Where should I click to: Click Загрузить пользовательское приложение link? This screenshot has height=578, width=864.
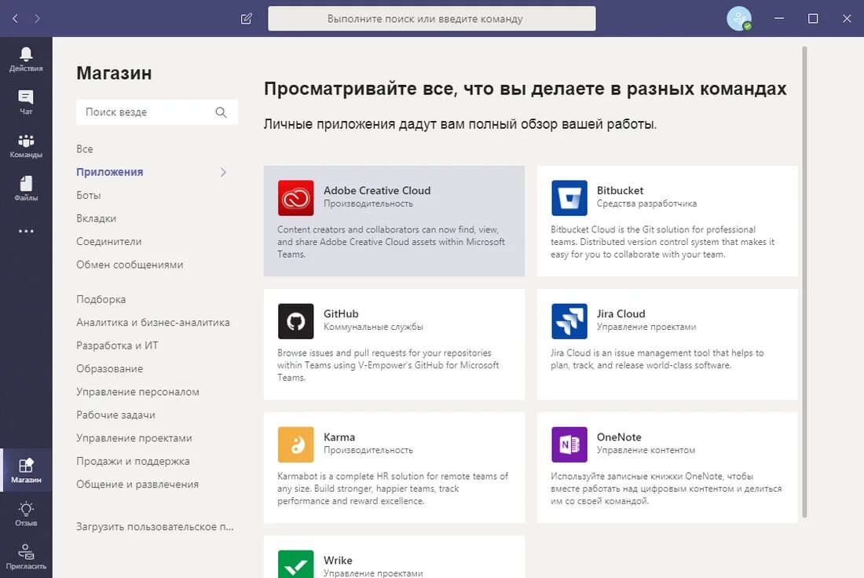tap(155, 527)
